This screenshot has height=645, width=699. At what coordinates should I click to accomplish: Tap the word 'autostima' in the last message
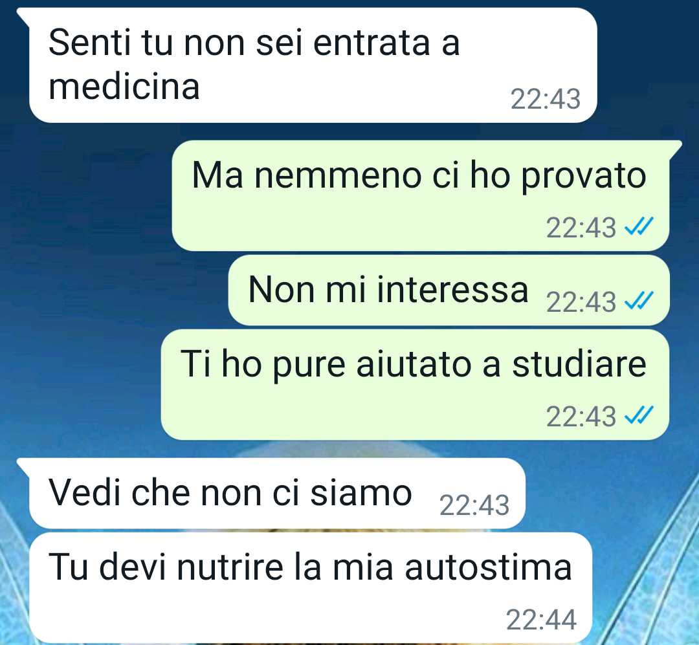pos(488,567)
